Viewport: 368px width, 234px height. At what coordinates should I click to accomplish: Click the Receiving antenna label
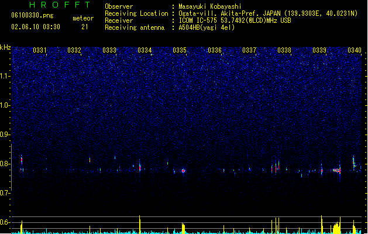(135, 27)
